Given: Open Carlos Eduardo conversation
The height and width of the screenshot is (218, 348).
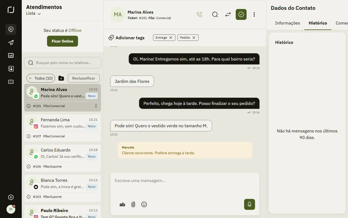Looking at the screenshot, I should (63, 158).
